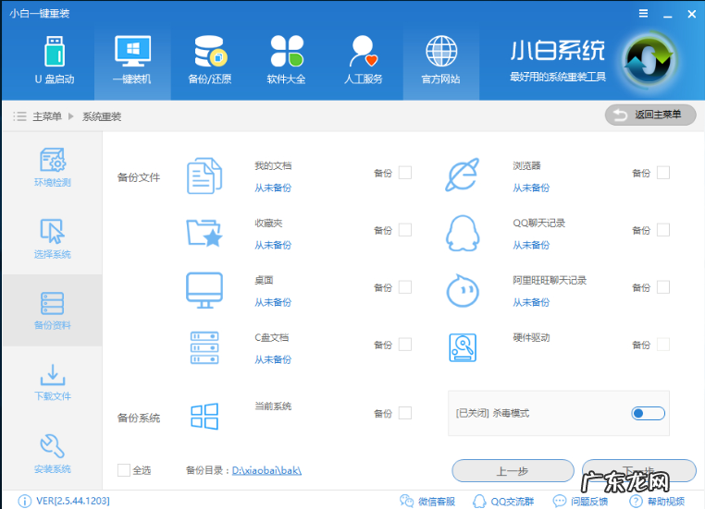The image size is (705, 509).
Task: Click the VER[2.5.44.1203] version text
Action: click(73, 501)
